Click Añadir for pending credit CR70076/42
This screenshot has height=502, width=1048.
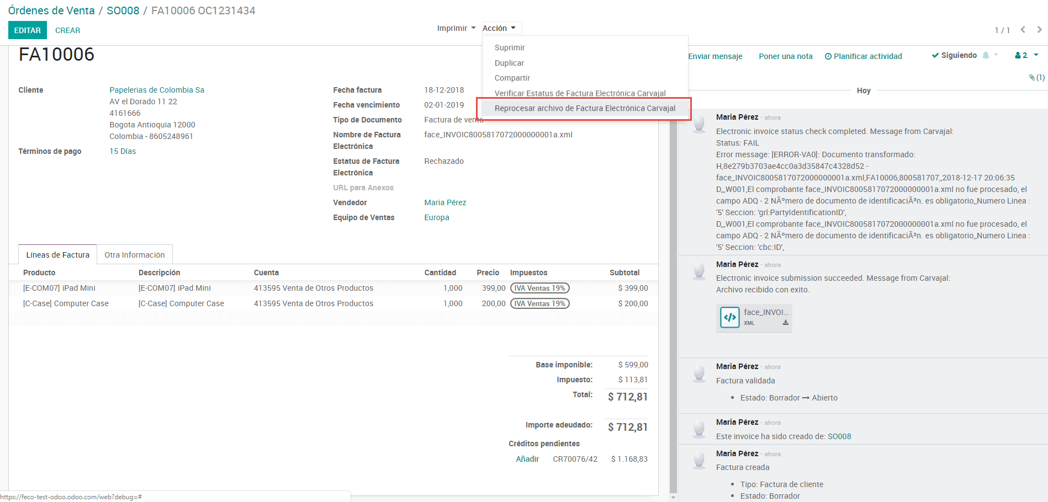click(x=527, y=459)
